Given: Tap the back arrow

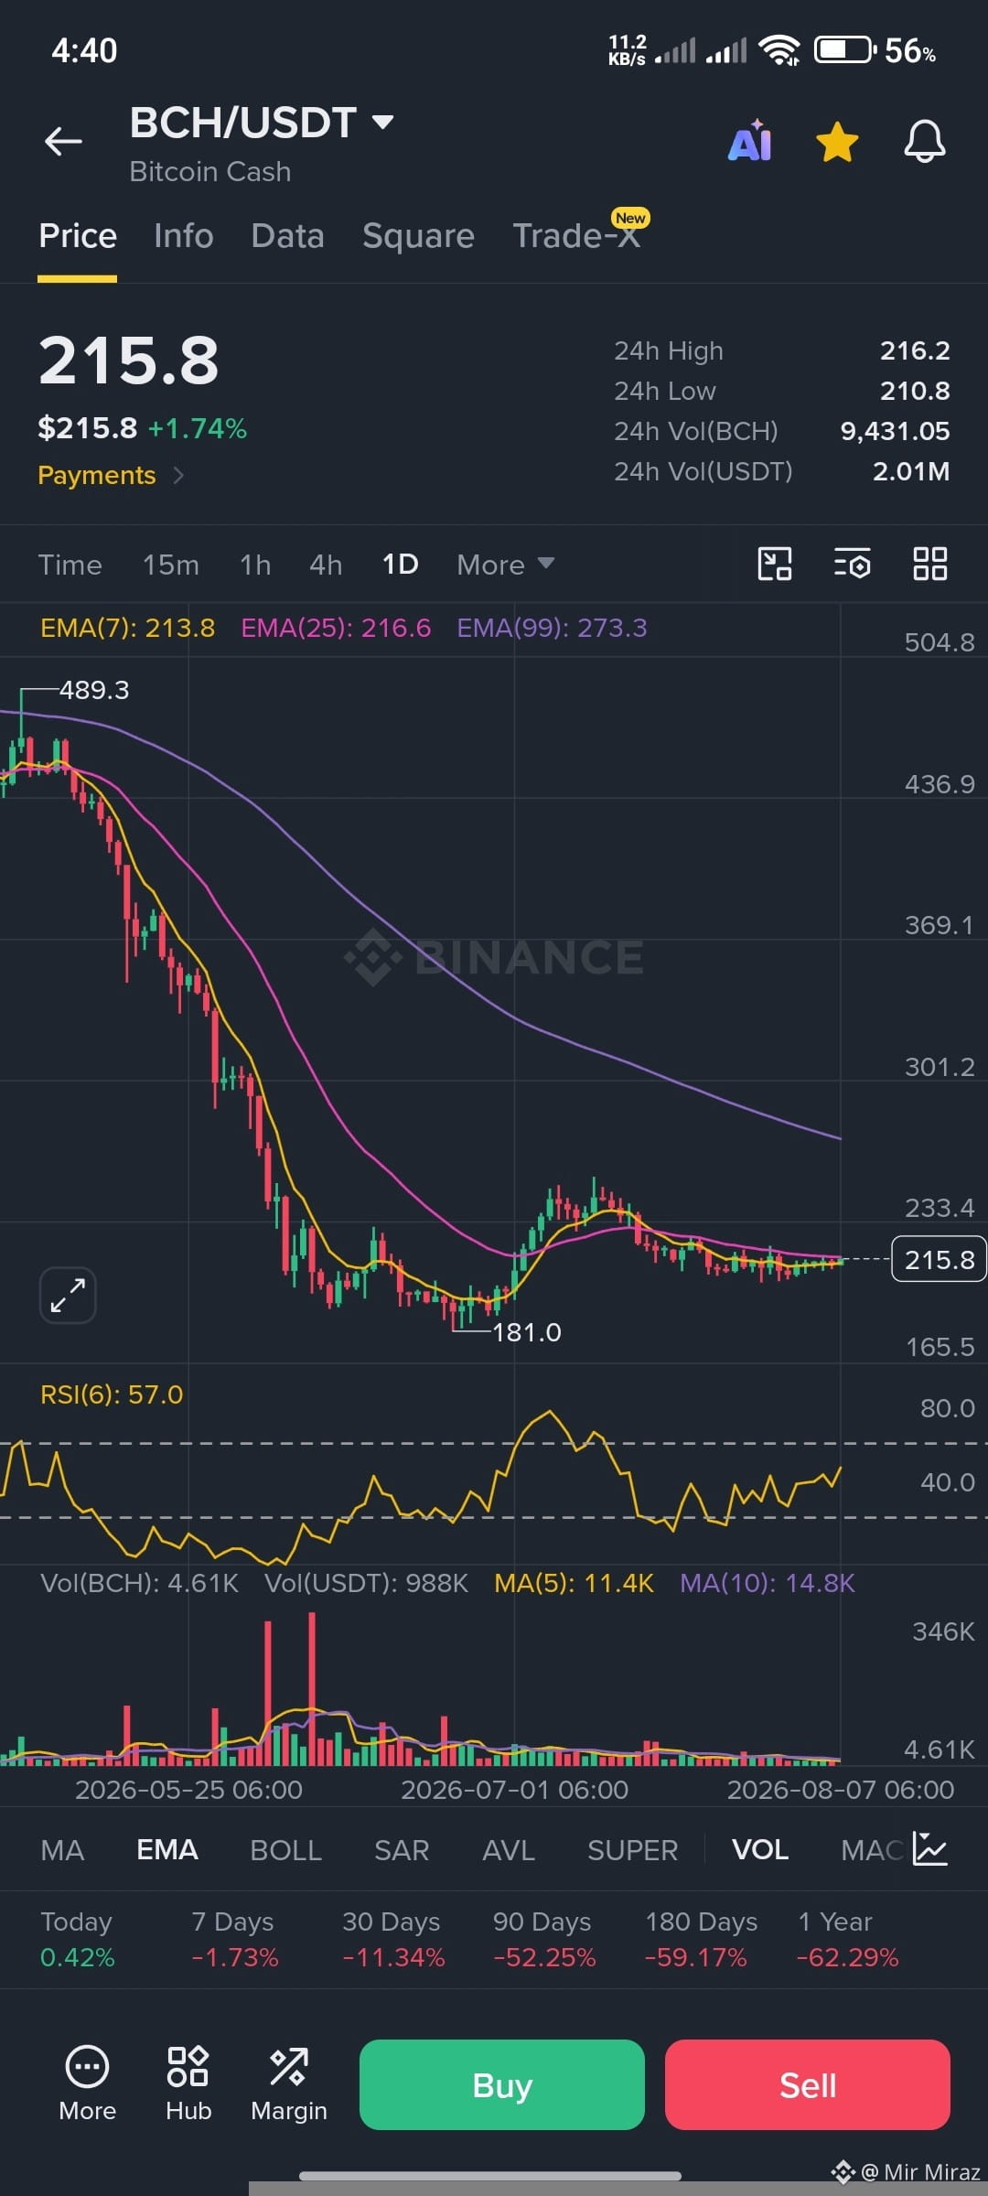Looking at the screenshot, I should coord(63,142).
